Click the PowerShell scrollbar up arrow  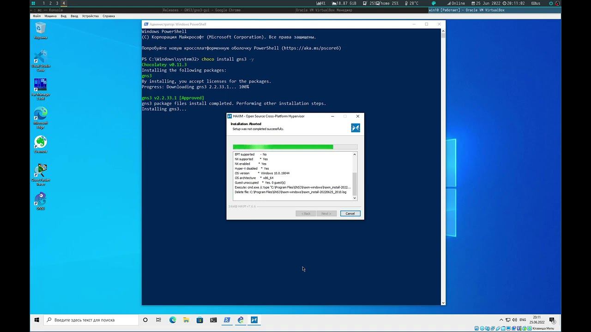443,31
